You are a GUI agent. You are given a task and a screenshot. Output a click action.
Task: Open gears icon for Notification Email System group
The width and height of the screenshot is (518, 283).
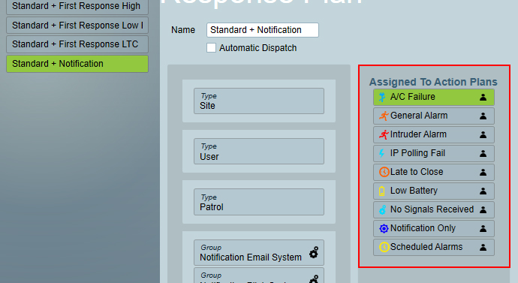point(314,253)
